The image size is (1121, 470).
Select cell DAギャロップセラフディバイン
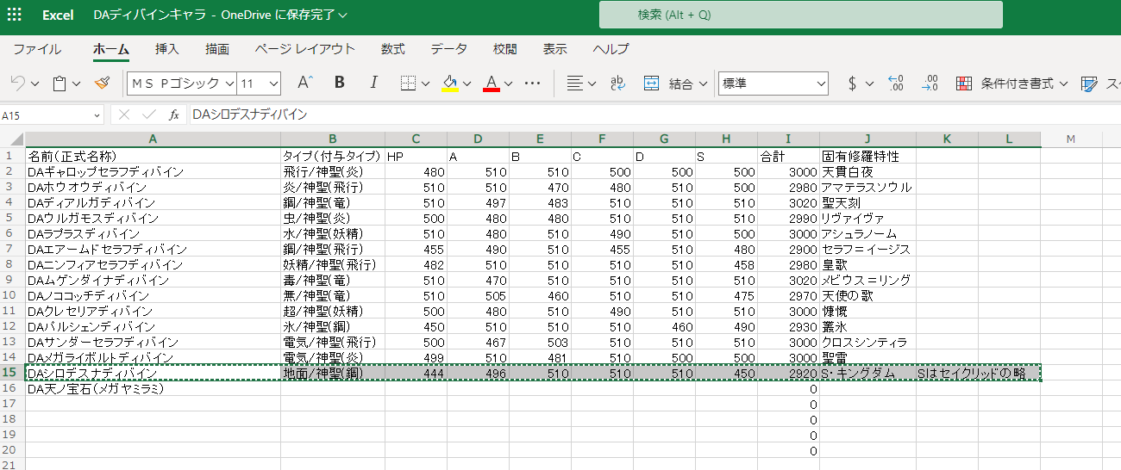click(x=153, y=172)
